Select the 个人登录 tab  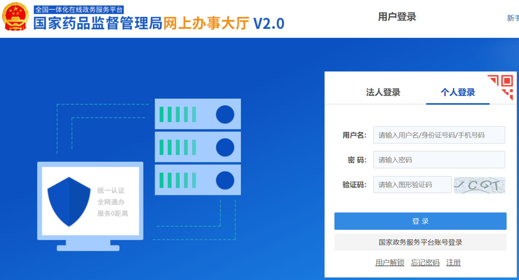click(x=458, y=93)
